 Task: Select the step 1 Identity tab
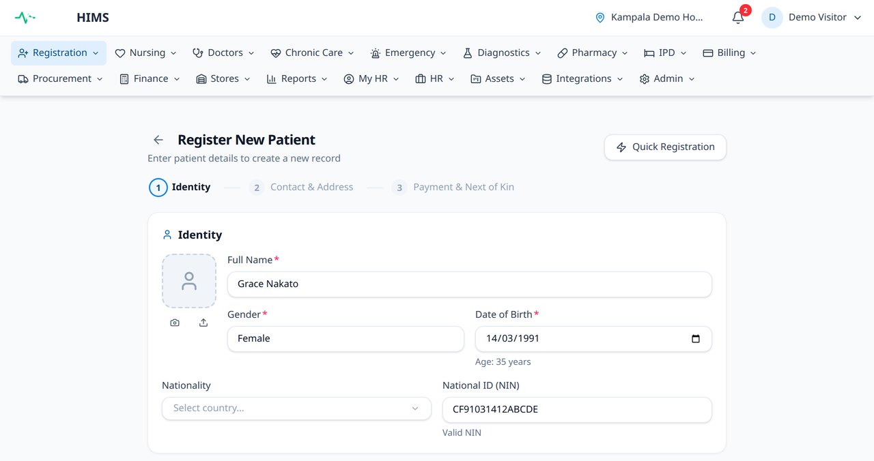coord(180,188)
